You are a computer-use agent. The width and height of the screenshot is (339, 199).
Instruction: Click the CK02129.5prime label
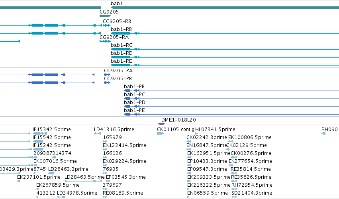[x=247, y=145]
